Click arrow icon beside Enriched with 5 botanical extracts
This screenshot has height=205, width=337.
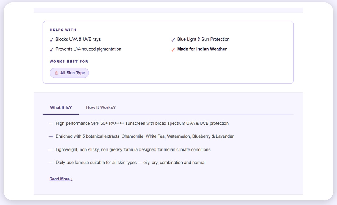pyautogui.click(x=51, y=137)
